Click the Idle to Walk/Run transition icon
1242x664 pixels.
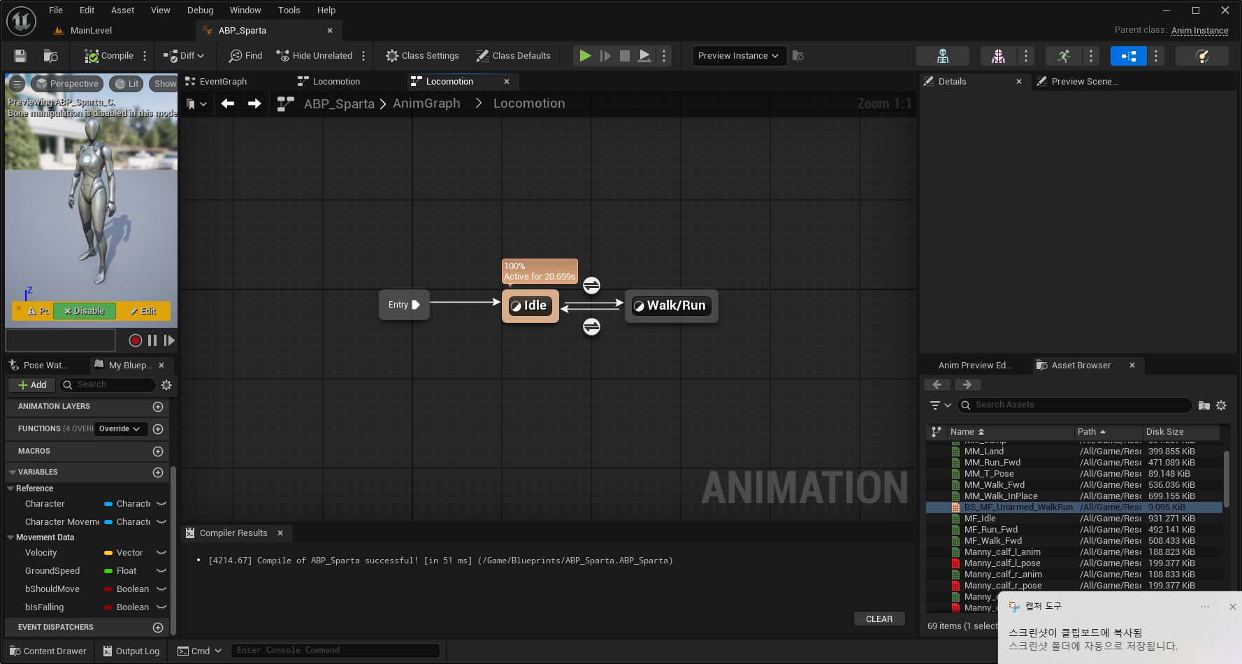point(591,285)
